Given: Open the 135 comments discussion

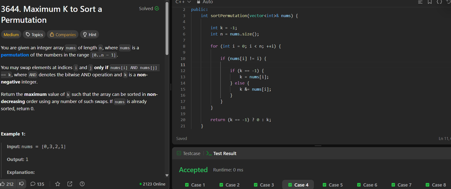Looking at the screenshot, I should [x=37, y=184].
